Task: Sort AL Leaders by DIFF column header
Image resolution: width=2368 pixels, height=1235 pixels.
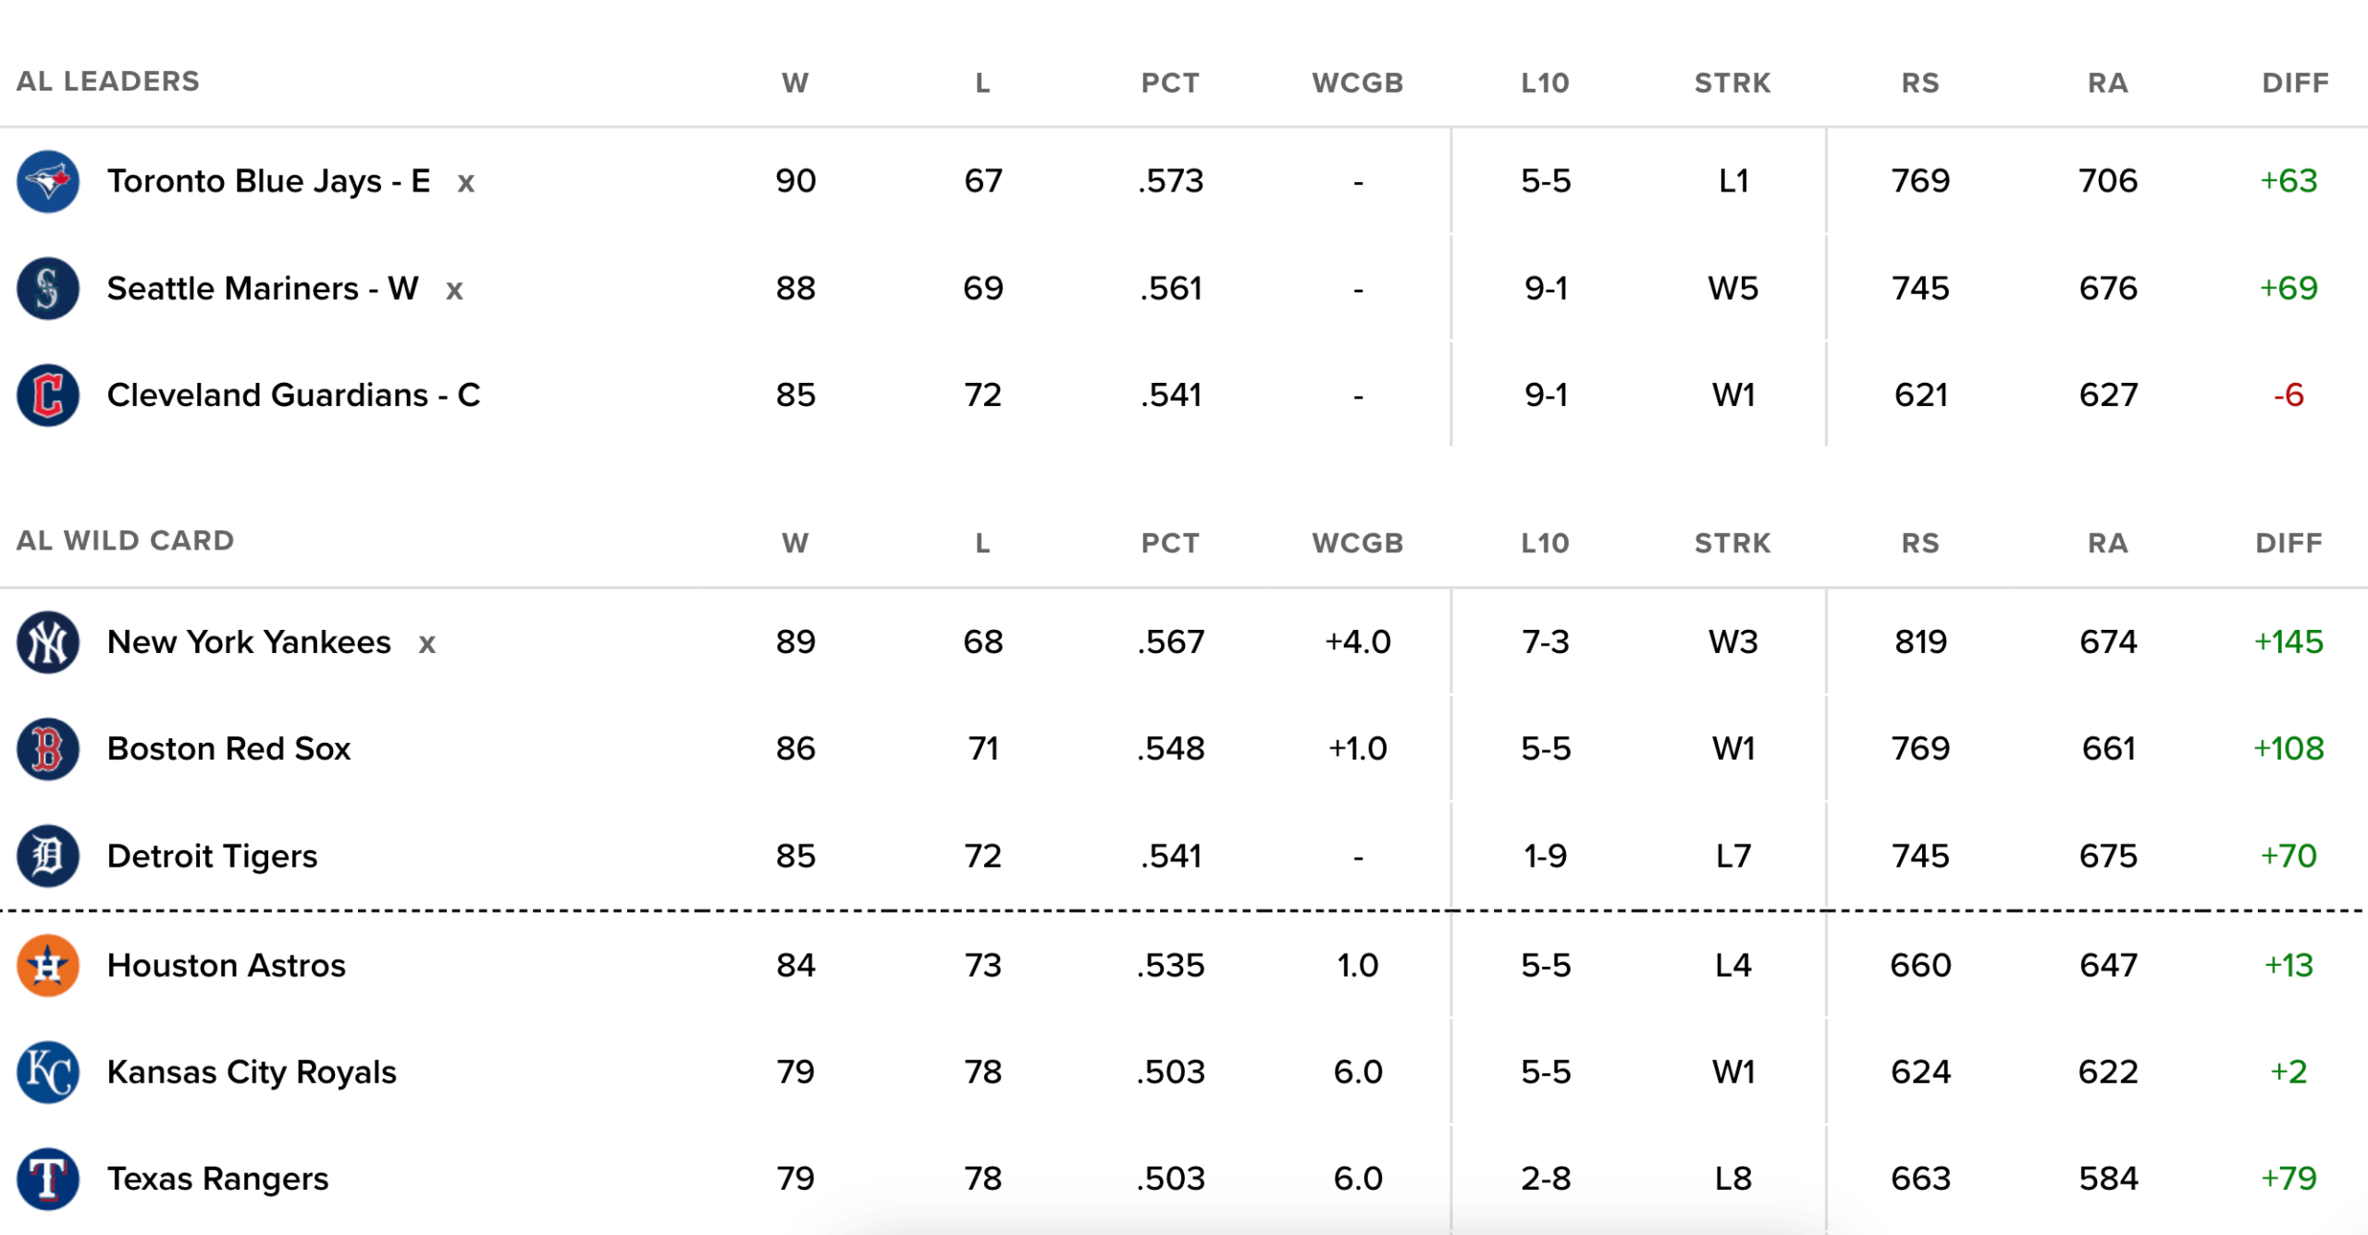Action: point(2295,83)
